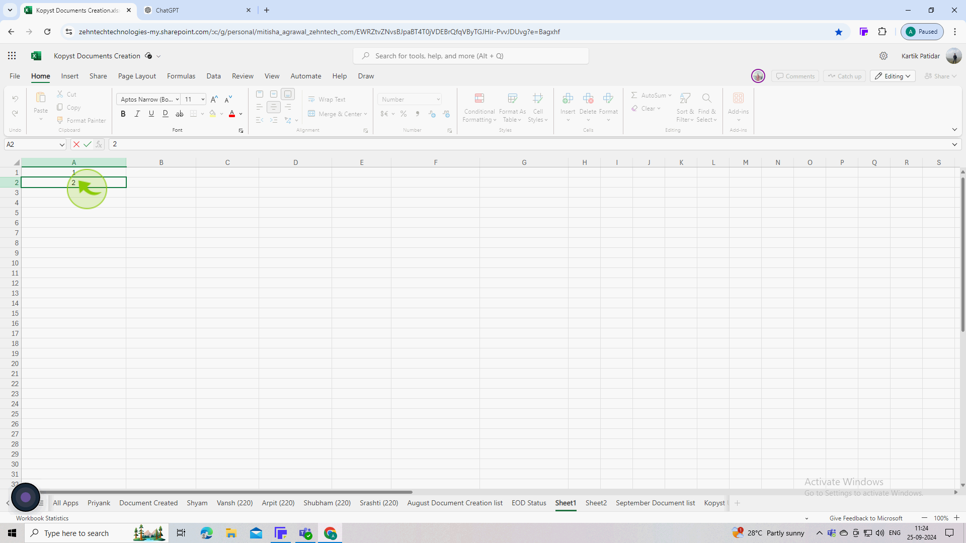Open the Number format dropdown
Viewport: 966px width, 543px height.
[410, 99]
